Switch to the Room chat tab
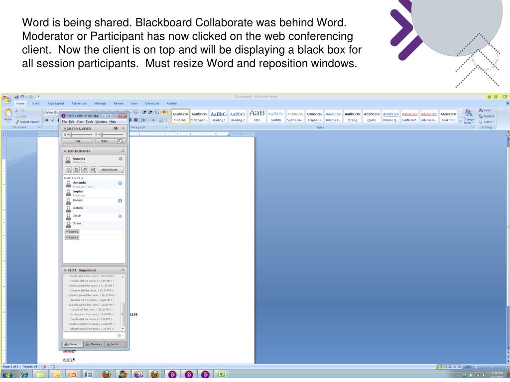This screenshot has height=382, width=510. point(72,344)
